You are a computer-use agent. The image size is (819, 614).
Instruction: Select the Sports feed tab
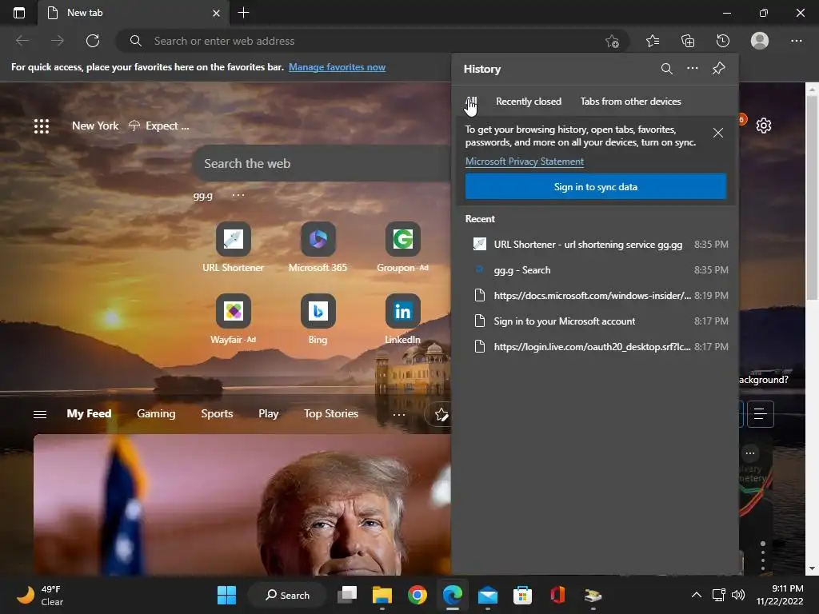tap(217, 413)
